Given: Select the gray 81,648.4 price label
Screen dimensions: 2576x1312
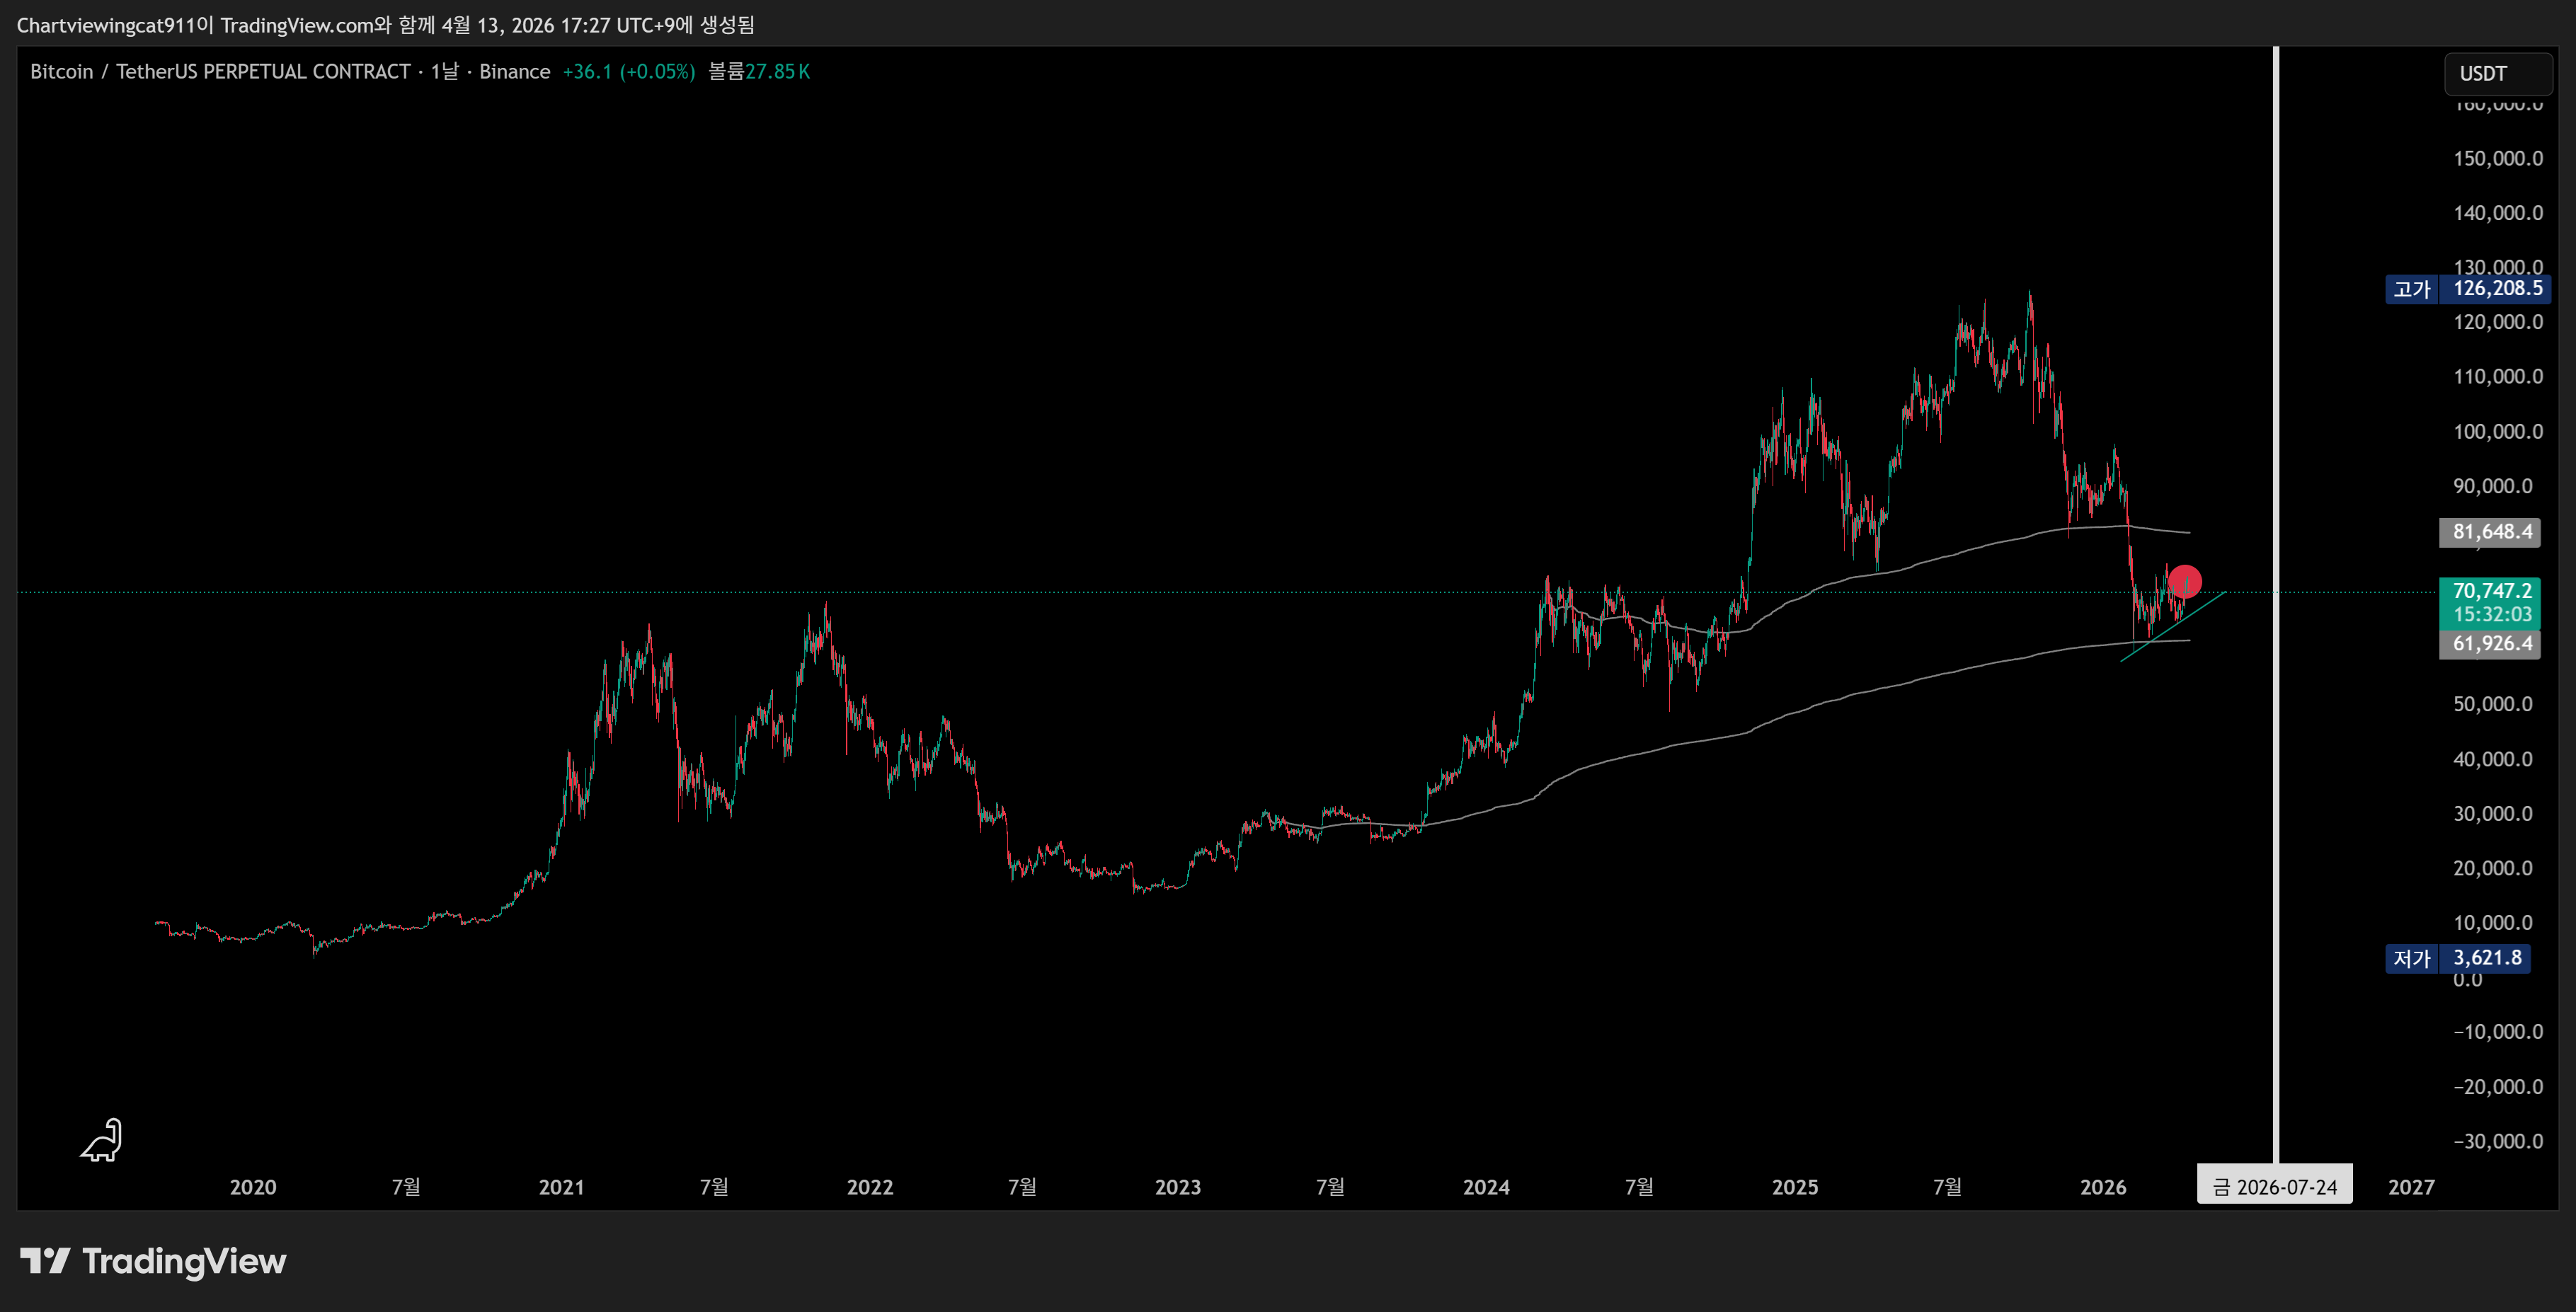Looking at the screenshot, I should 2491,532.
